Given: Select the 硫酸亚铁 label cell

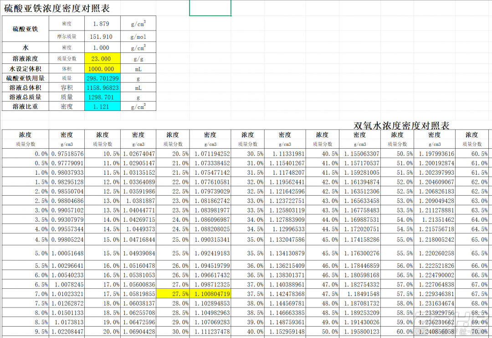Looking at the screenshot, I should click(26, 29).
